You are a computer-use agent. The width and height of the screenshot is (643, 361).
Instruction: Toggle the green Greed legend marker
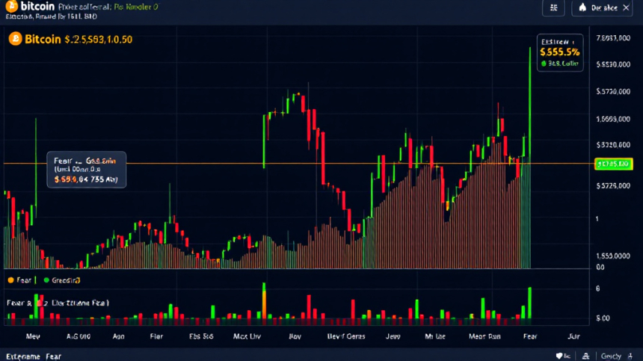click(x=46, y=280)
